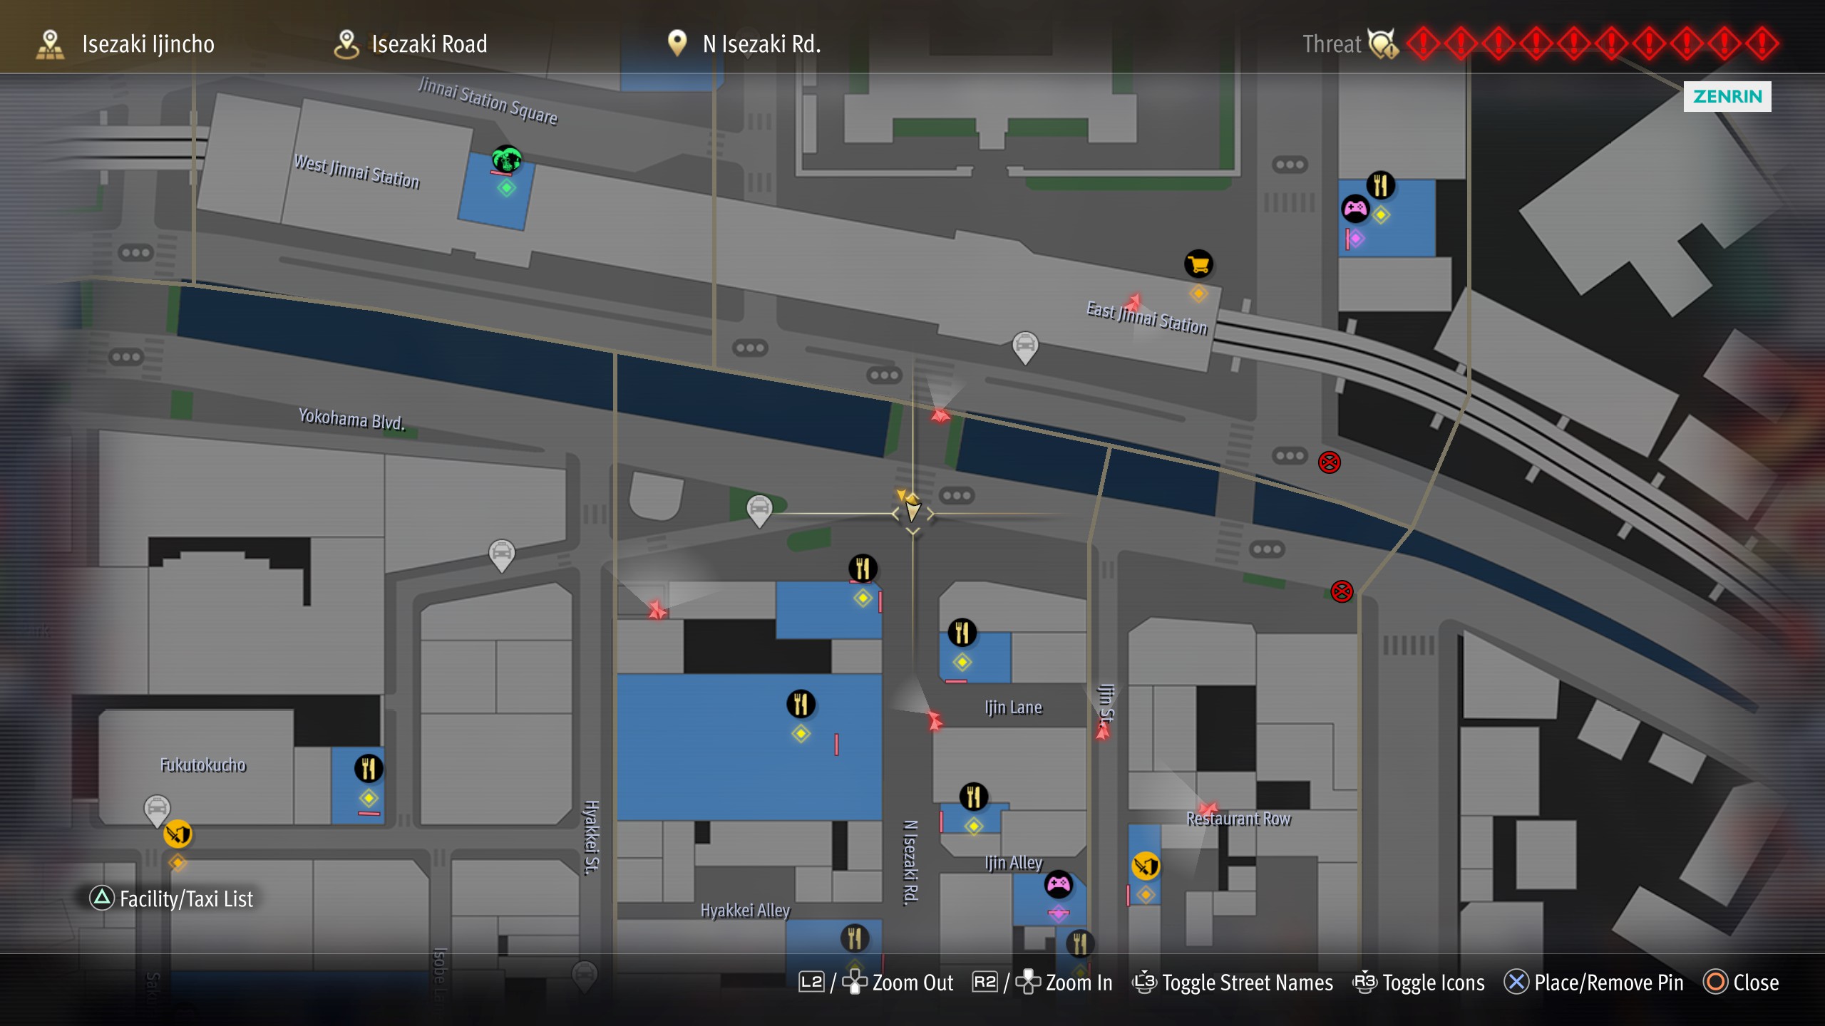Click the Fukutokucho area label
This screenshot has height=1026, width=1825.
coord(202,765)
